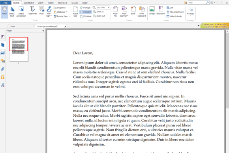Activate the Select Text tool
Screen dimensions: 229x153
pyautogui.click(x=12, y=12)
